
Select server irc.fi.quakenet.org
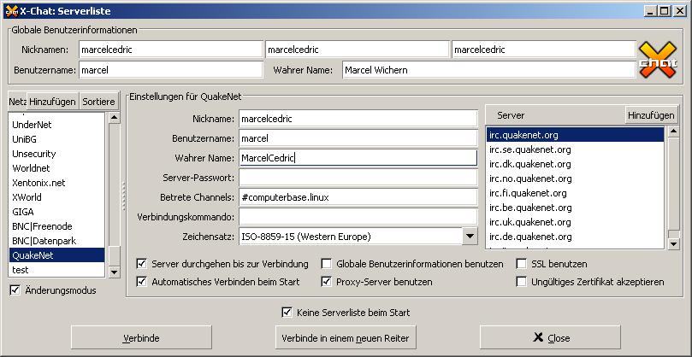[x=575, y=193]
